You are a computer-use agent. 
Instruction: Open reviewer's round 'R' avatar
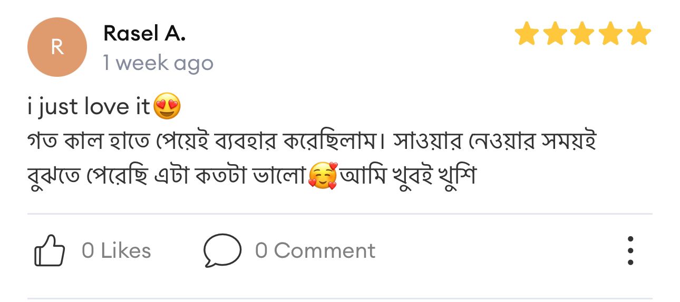click(x=57, y=47)
